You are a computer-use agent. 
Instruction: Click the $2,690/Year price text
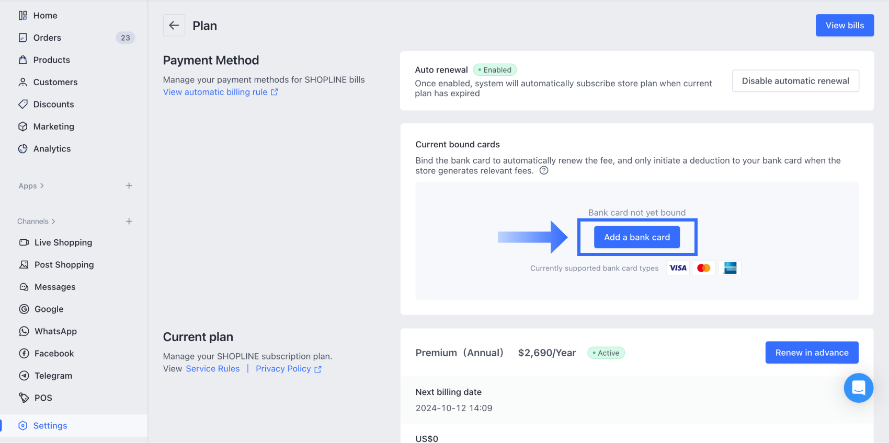(x=547, y=353)
